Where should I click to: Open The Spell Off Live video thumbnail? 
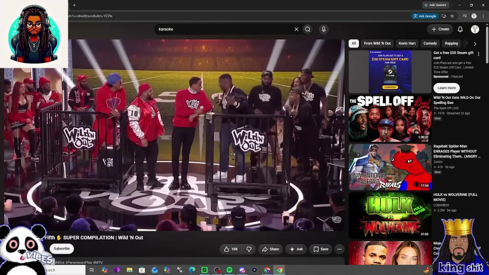click(x=390, y=118)
